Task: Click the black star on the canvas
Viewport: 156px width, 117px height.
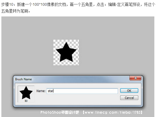Action: (66, 52)
